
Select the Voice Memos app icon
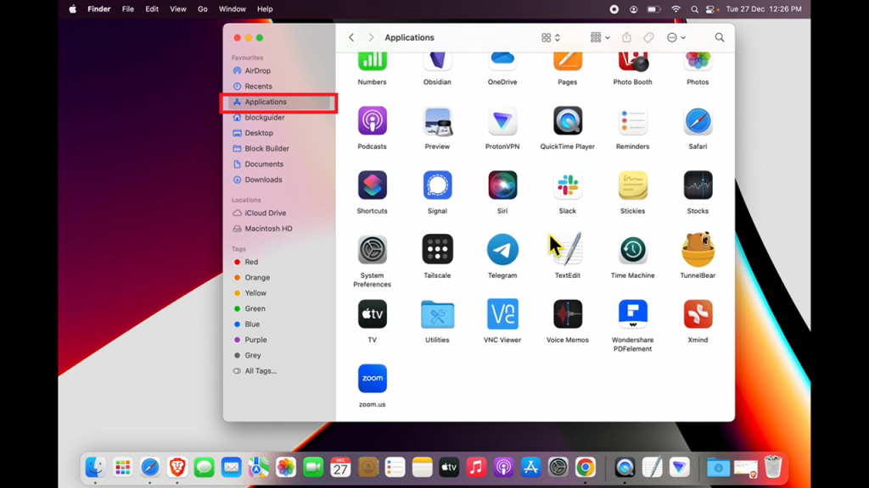click(568, 313)
